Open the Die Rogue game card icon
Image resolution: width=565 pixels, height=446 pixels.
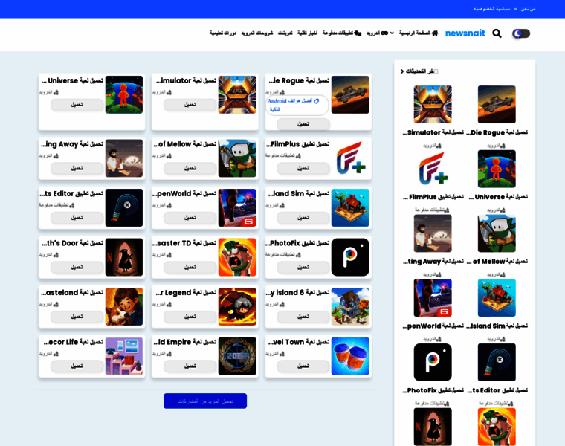tap(350, 94)
